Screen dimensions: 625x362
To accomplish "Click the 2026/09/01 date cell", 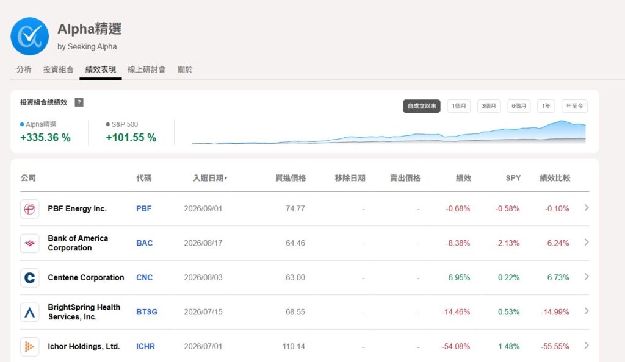I will (203, 209).
